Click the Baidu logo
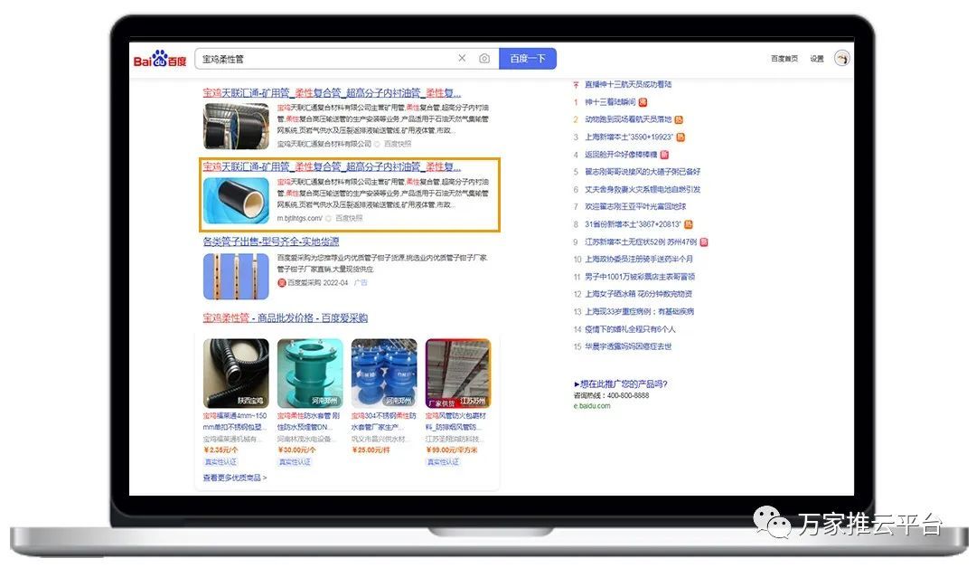 click(x=160, y=60)
